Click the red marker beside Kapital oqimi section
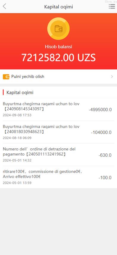This screenshot has width=117, height=255. (x=3, y=92)
